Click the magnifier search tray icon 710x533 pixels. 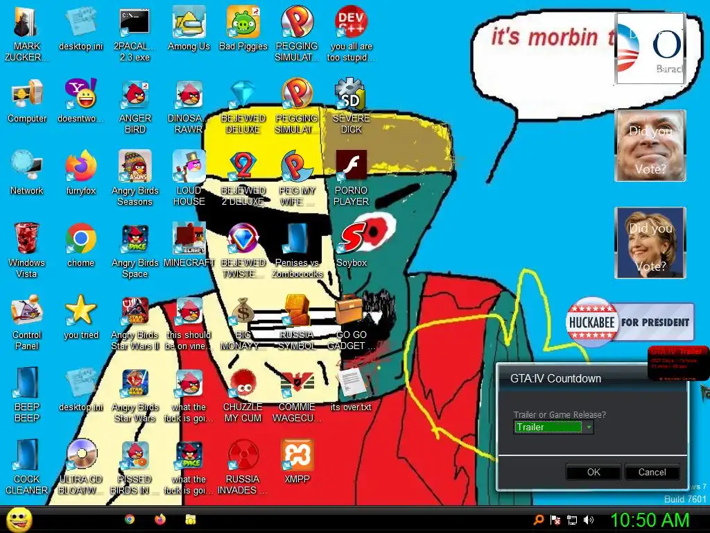(x=538, y=521)
